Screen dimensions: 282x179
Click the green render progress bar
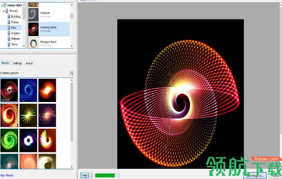pos(107,175)
